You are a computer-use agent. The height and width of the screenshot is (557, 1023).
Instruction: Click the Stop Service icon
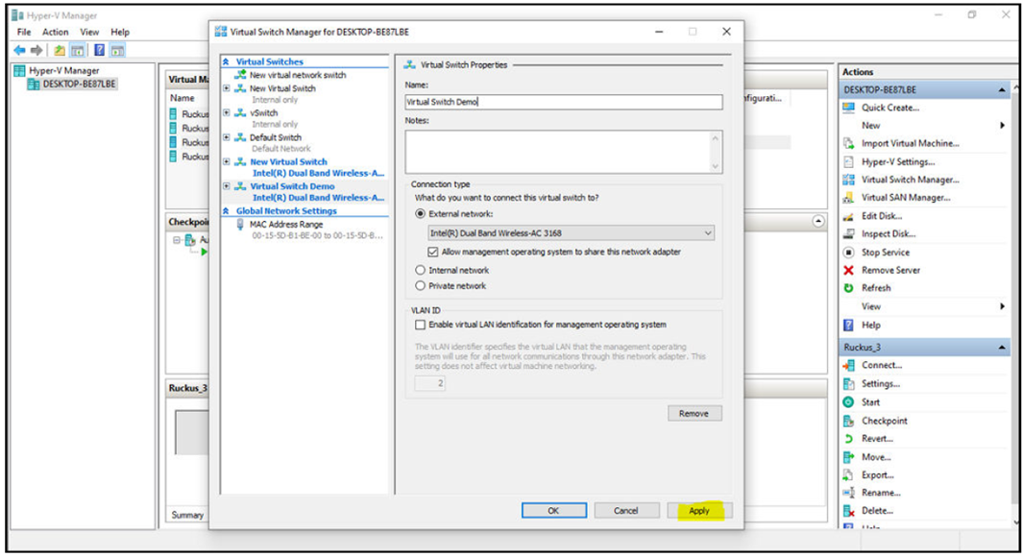pyautogui.click(x=848, y=253)
